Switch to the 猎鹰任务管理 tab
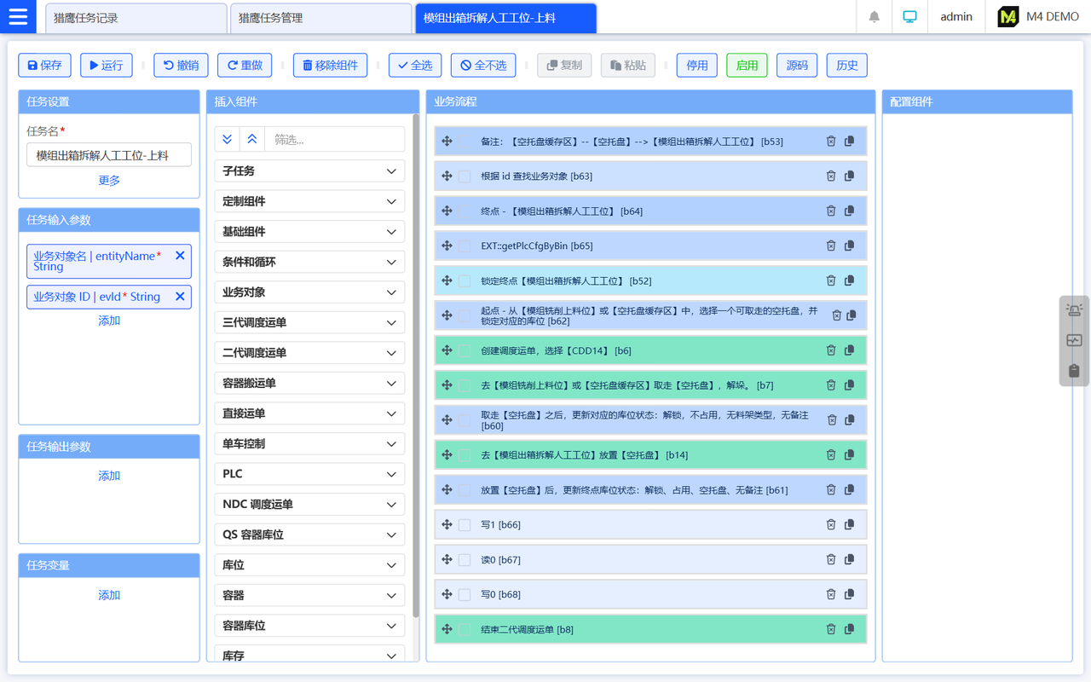The height and width of the screenshot is (682, 1091). pos(320,18)
